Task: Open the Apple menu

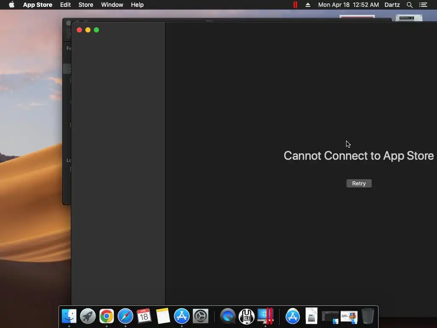Action: pos(12,5)
